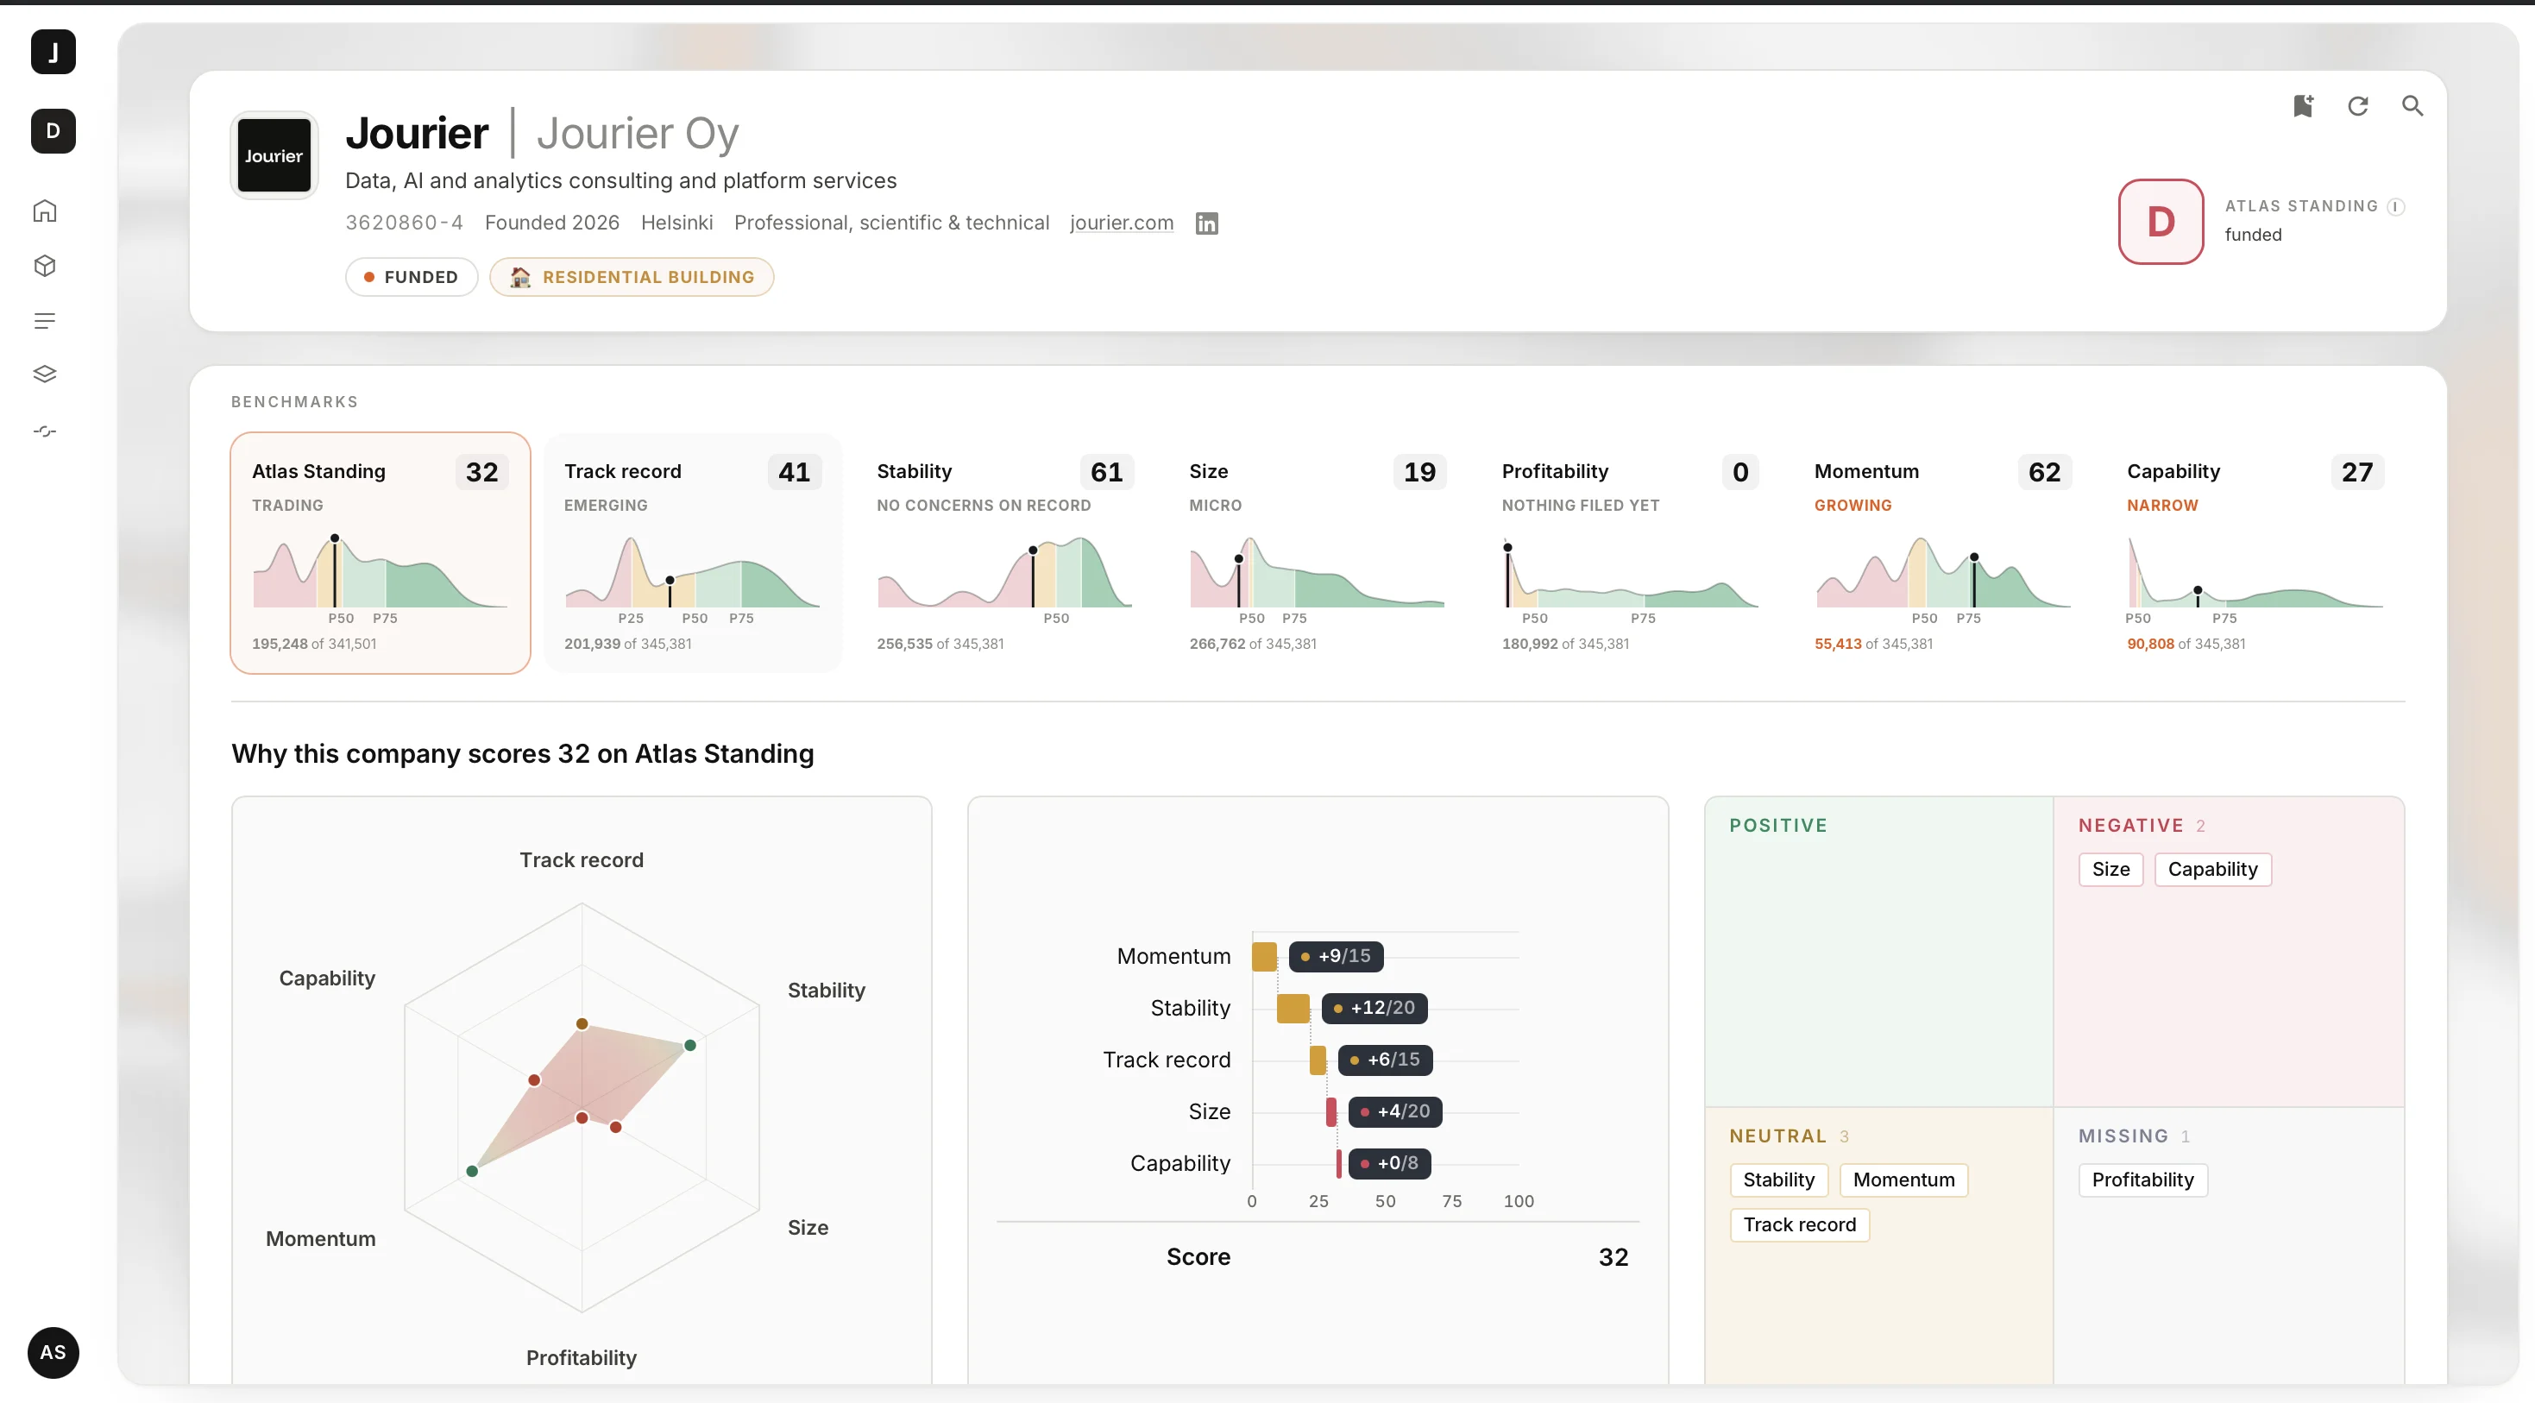Click the +12/20 Stability score pill

click(x=1374, y=1009)
